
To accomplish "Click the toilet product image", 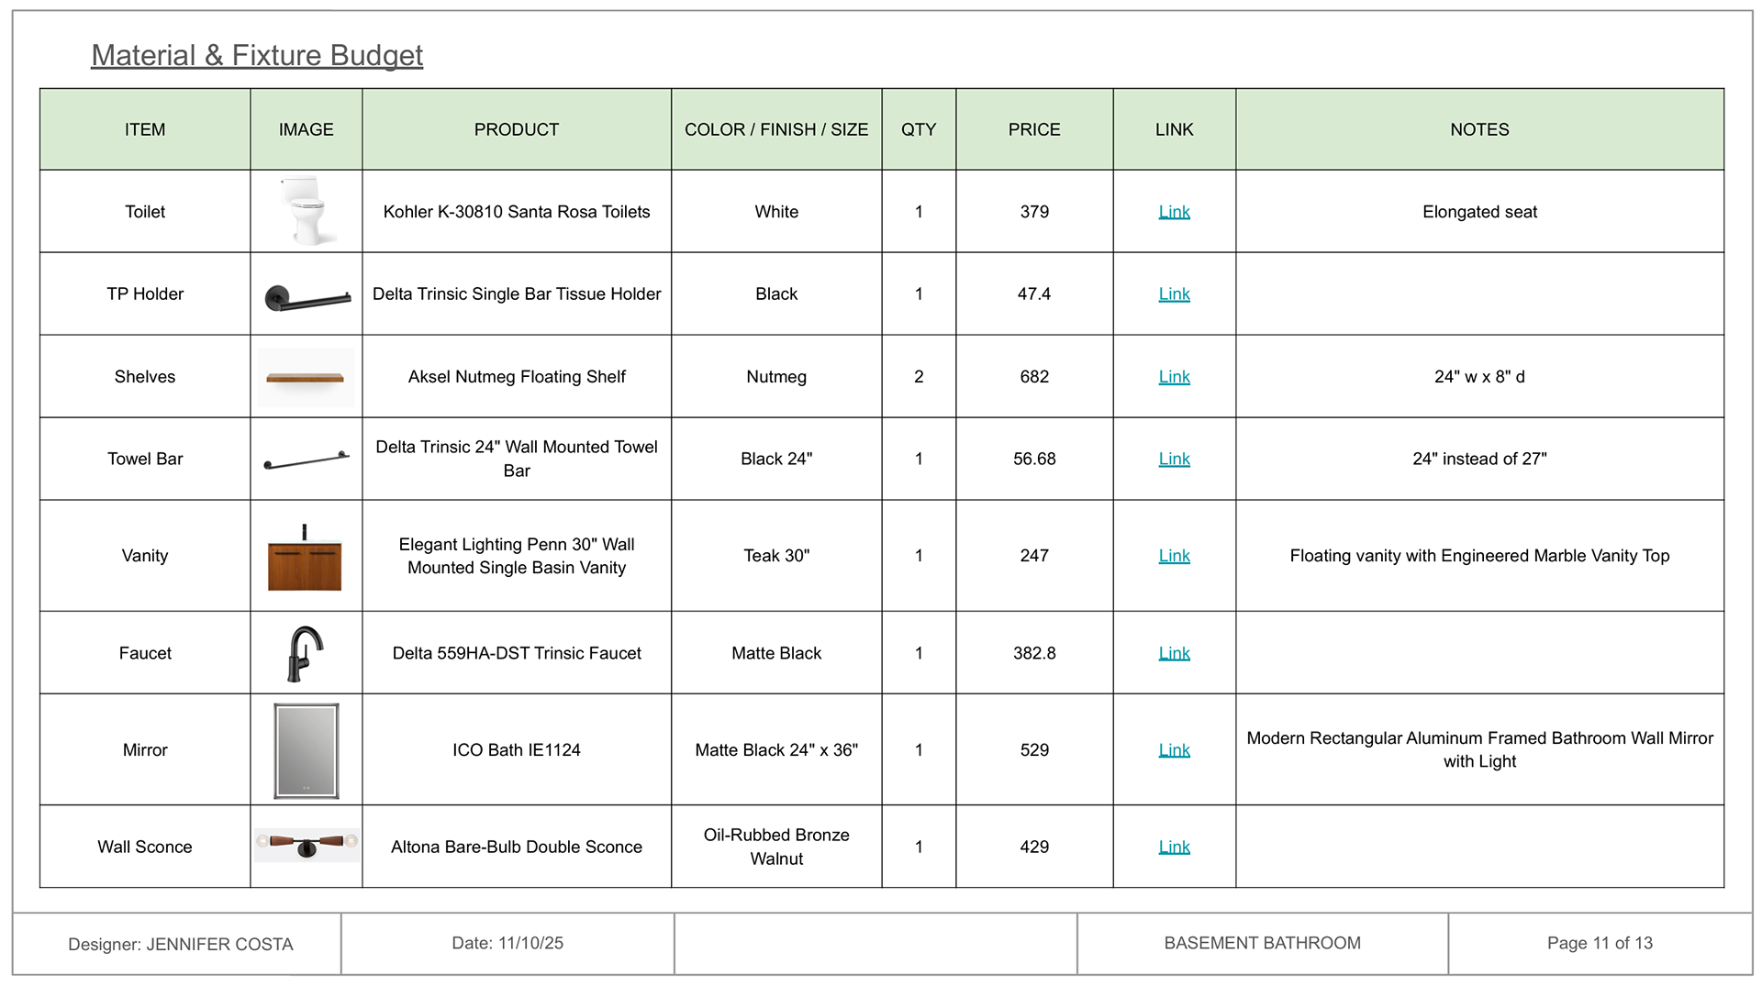I will (307, 211).
